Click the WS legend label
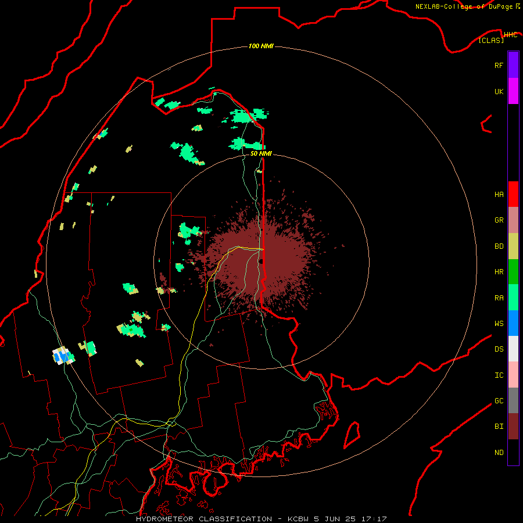 (x=499, y=323)
